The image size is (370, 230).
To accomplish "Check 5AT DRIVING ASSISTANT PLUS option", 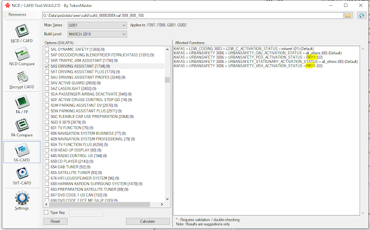I will 47,72.
